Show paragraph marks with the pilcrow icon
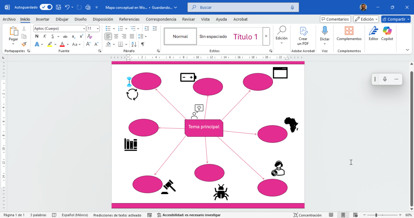Viewport: 414px width, 218px height. [x=142, y=44]
